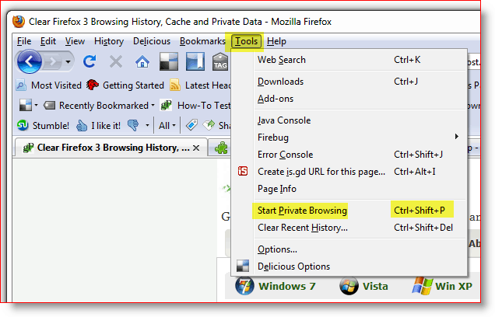Open Error Console menu entry
Image resolution: width=495 pixels, height=317 pixels.
pos(349,155)
